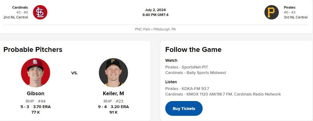Open the Pirates team name link
This screenshot has height=121, width=313.
coord(290,7)
